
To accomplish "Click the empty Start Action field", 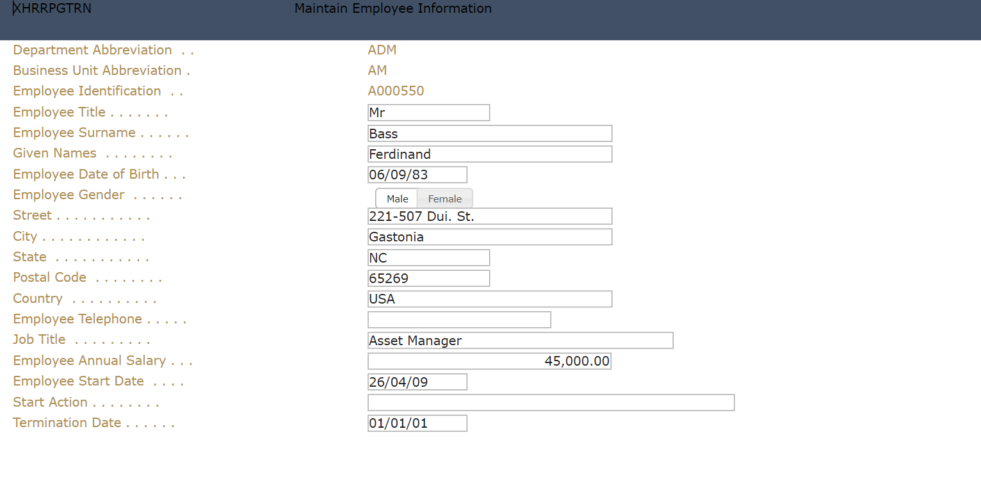I will pos(551,403).
